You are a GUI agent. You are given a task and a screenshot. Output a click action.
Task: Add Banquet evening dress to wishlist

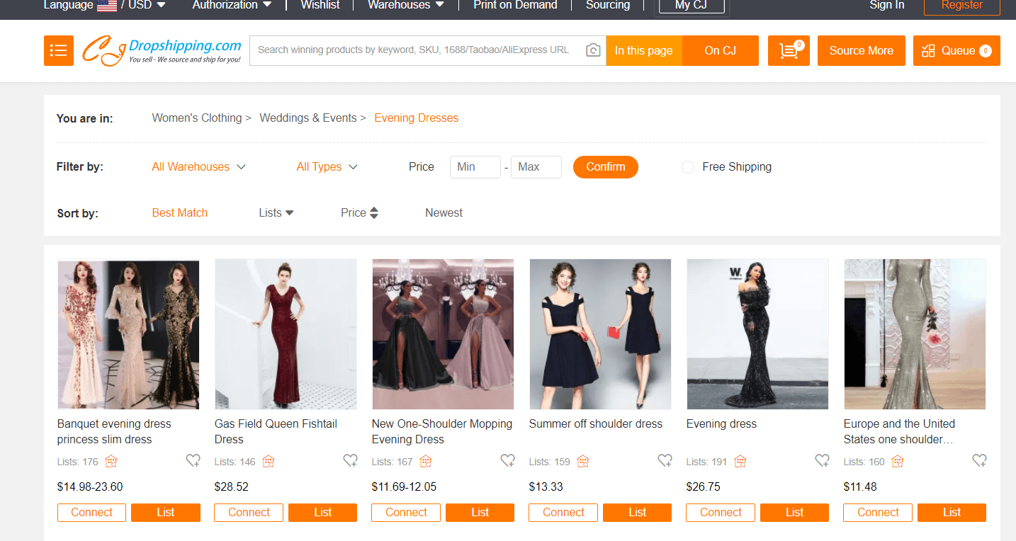193,461
